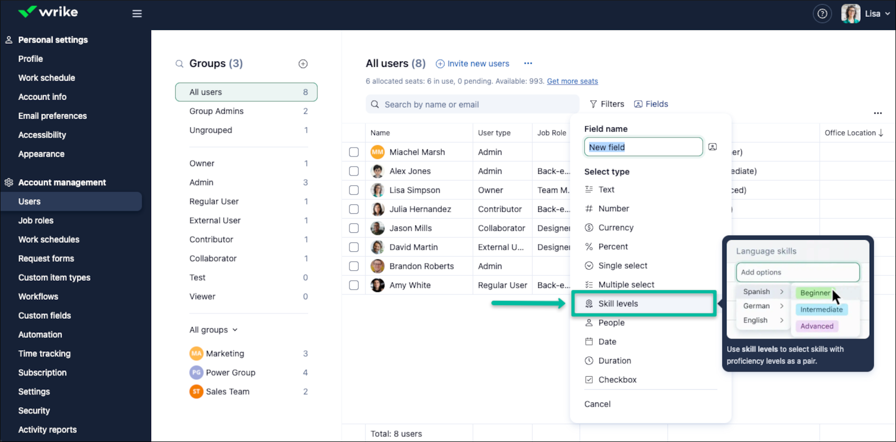Expand the Spanish skill submenu
This screenshot has height=442, width=896.
tap(763, 292)
